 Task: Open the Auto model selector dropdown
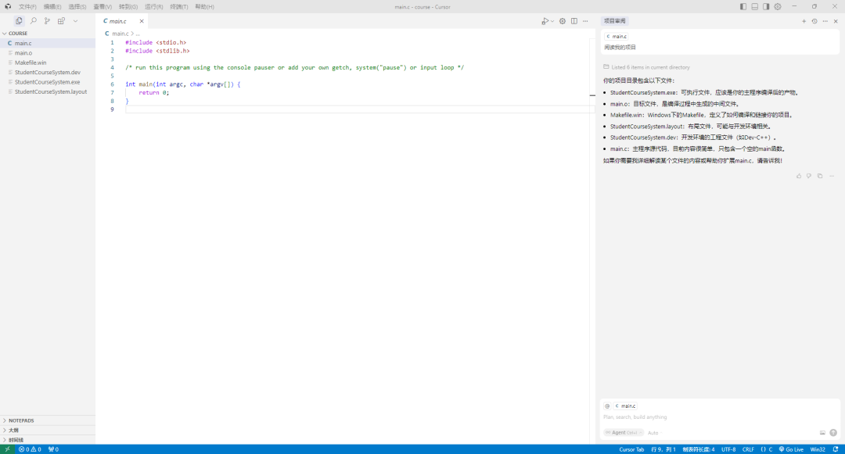[x=653, y=432]
